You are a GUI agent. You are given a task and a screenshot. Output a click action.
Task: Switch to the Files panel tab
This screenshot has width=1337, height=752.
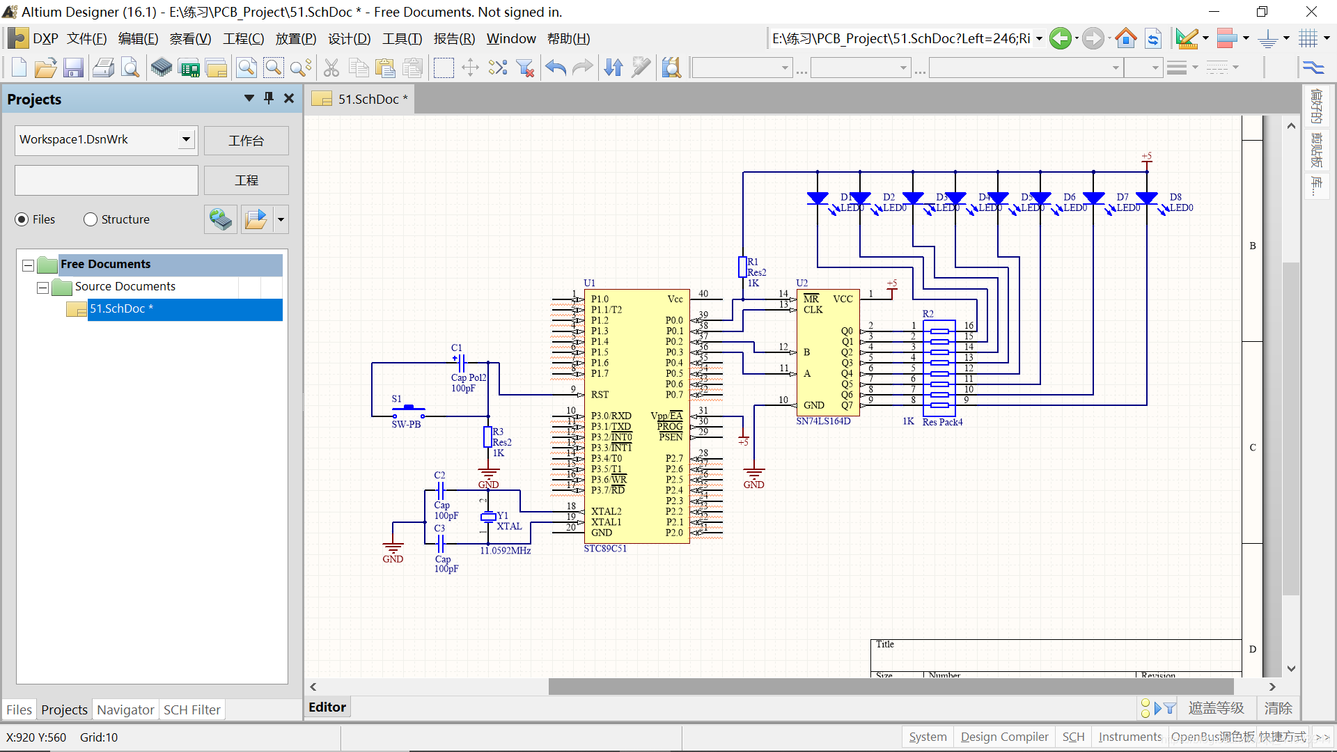19,710
